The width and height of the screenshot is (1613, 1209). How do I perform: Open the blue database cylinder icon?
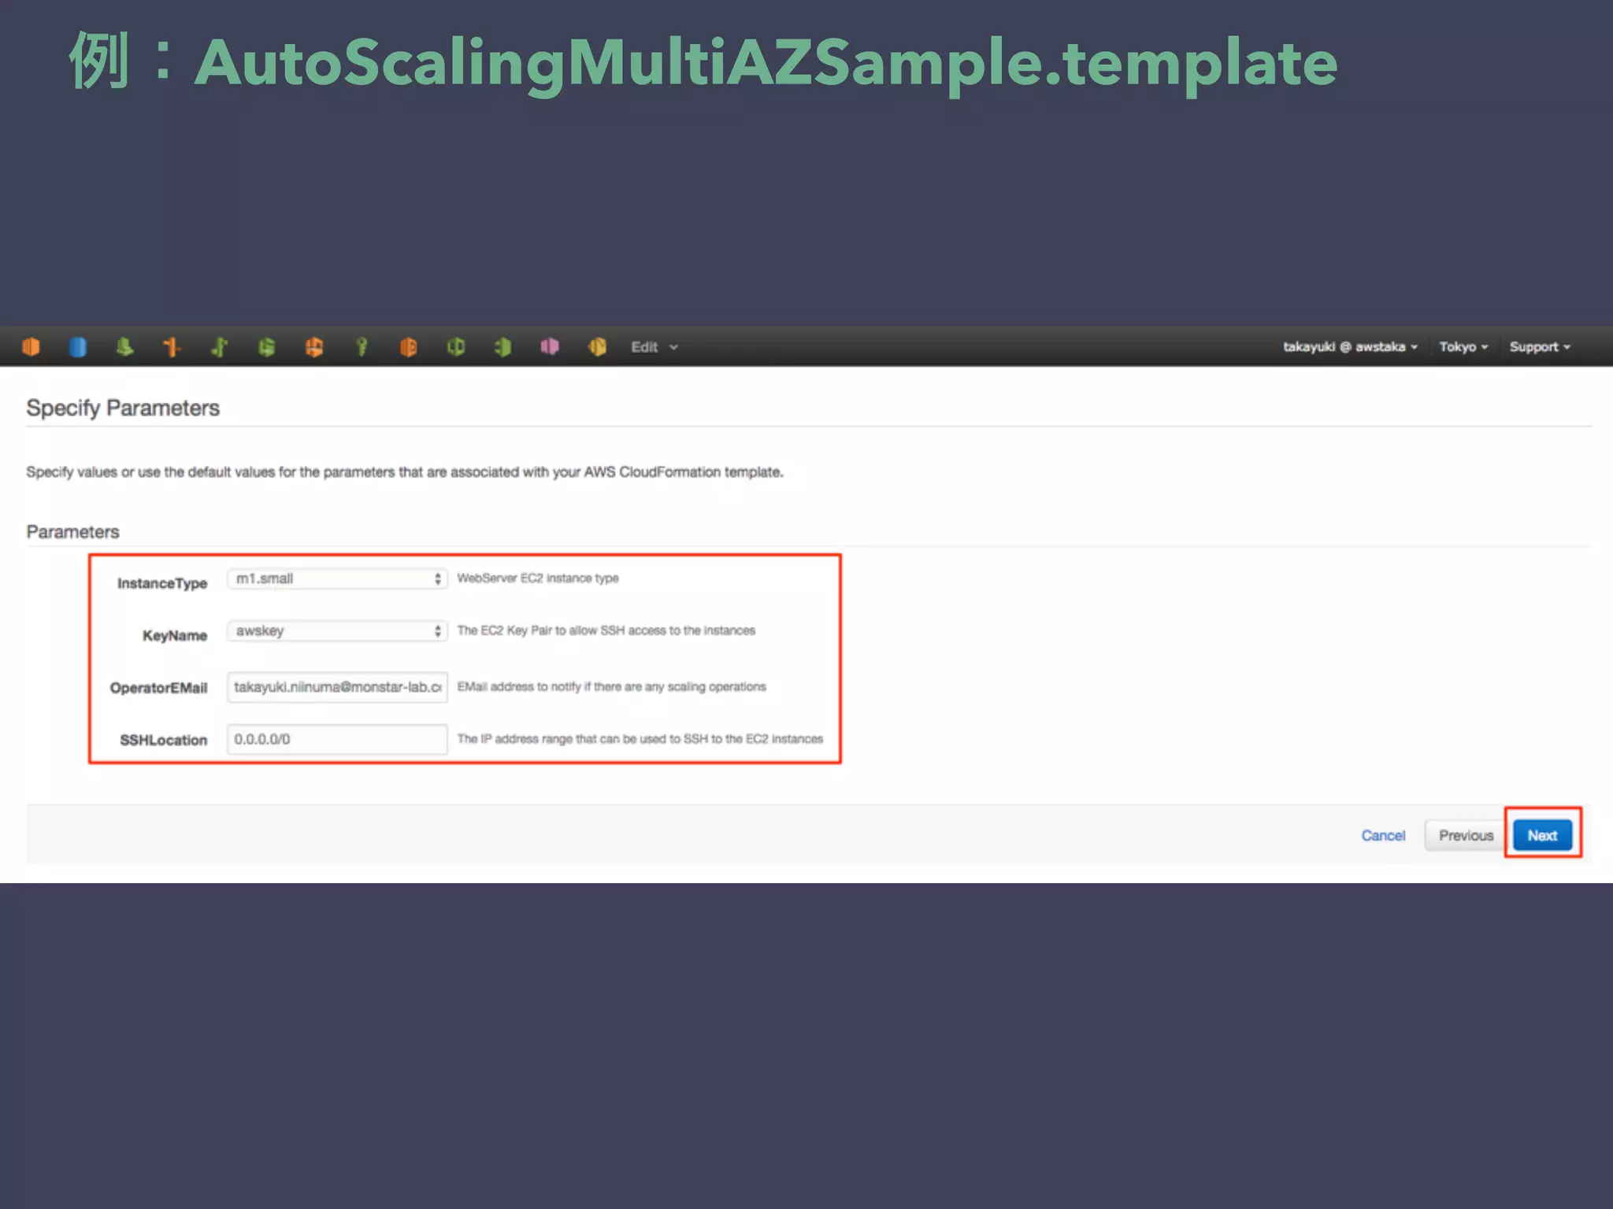tap(77, 347)
